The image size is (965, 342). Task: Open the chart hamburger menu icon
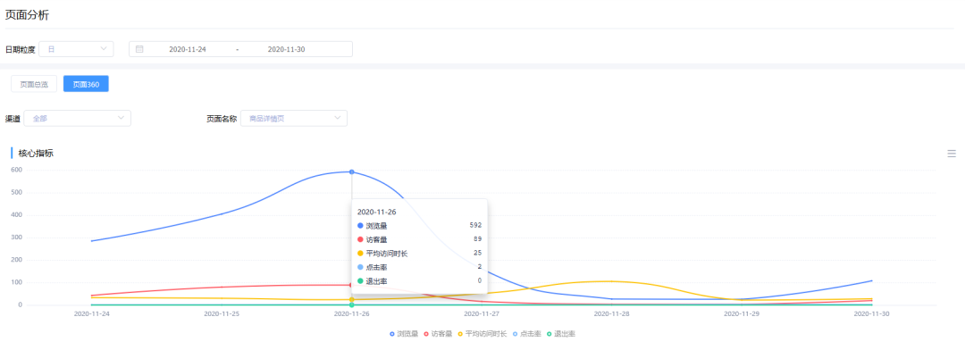tap(952, 154)
